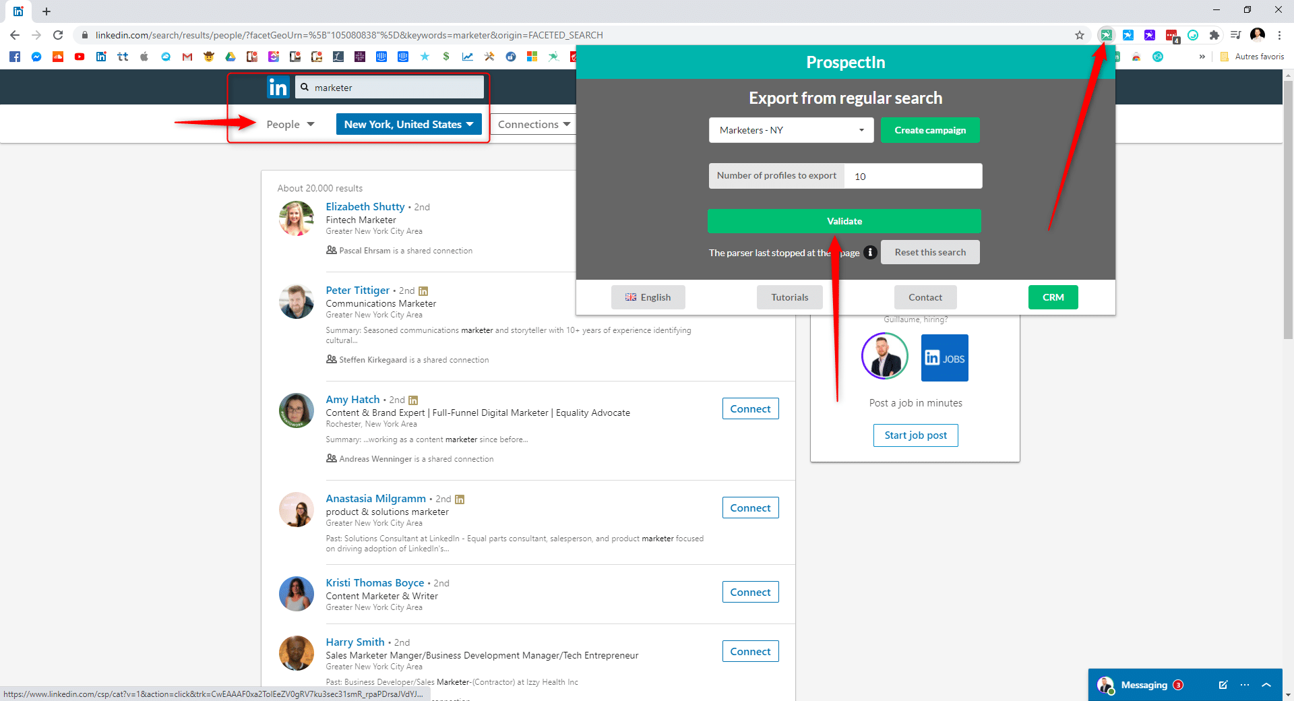Open the New York, United States location filter
This screenshot has height=701, width=1294.
pos(409,124)
